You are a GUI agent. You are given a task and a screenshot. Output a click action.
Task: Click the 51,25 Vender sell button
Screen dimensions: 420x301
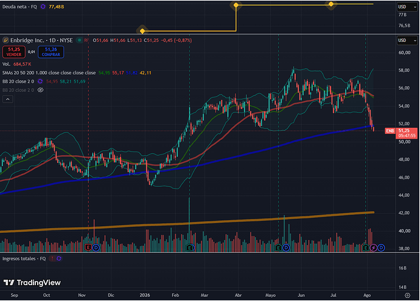pyautogui.click(x=14, y=52)
